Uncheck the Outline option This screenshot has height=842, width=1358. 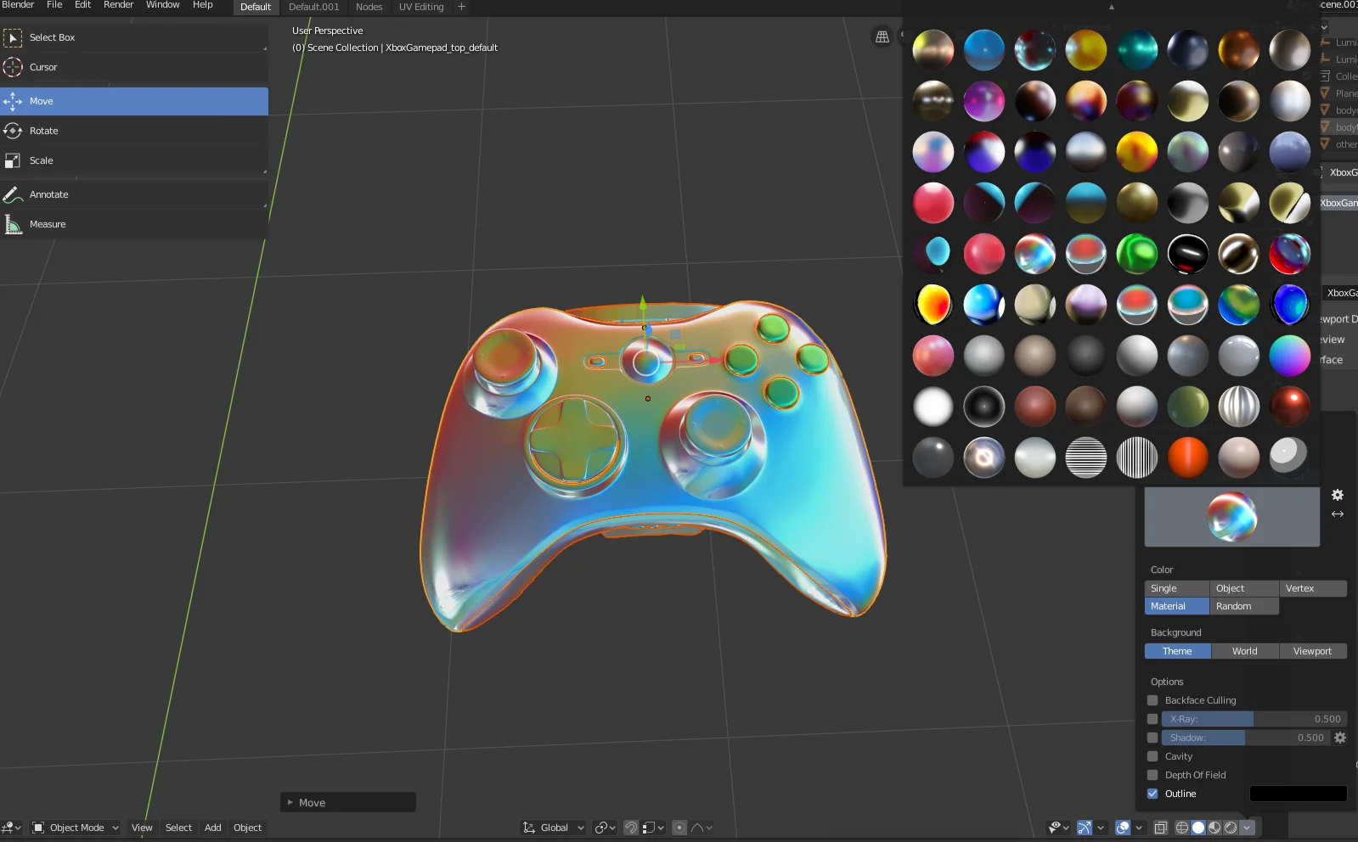point(1152,794)
